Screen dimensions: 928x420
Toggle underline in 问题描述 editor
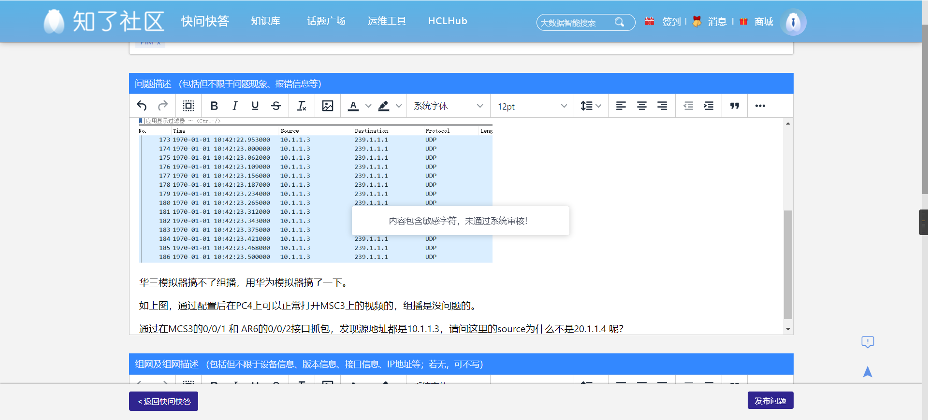[x=255, y=106]
